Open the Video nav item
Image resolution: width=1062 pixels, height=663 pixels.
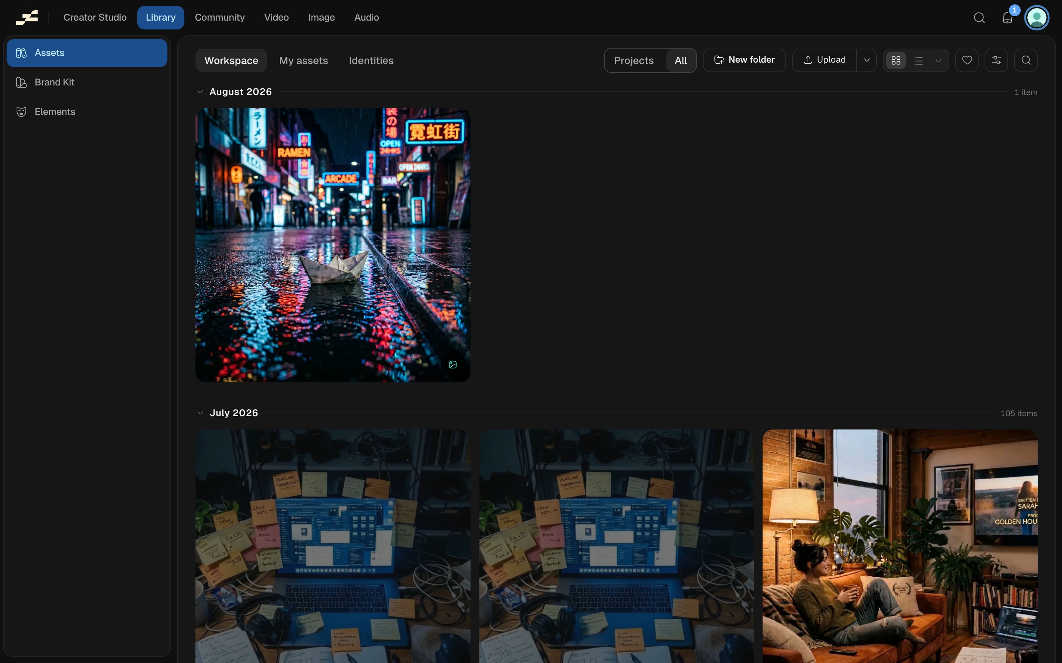pos(276,18)
